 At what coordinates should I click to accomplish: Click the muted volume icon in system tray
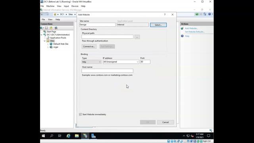(192, 136)
